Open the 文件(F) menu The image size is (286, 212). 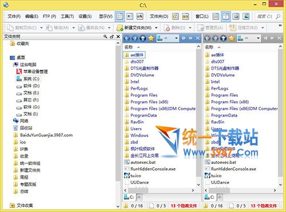point(14,17)
